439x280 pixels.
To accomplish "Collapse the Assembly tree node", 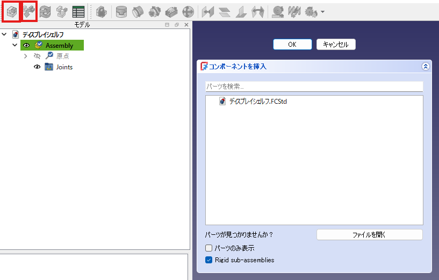I will 15,46.
